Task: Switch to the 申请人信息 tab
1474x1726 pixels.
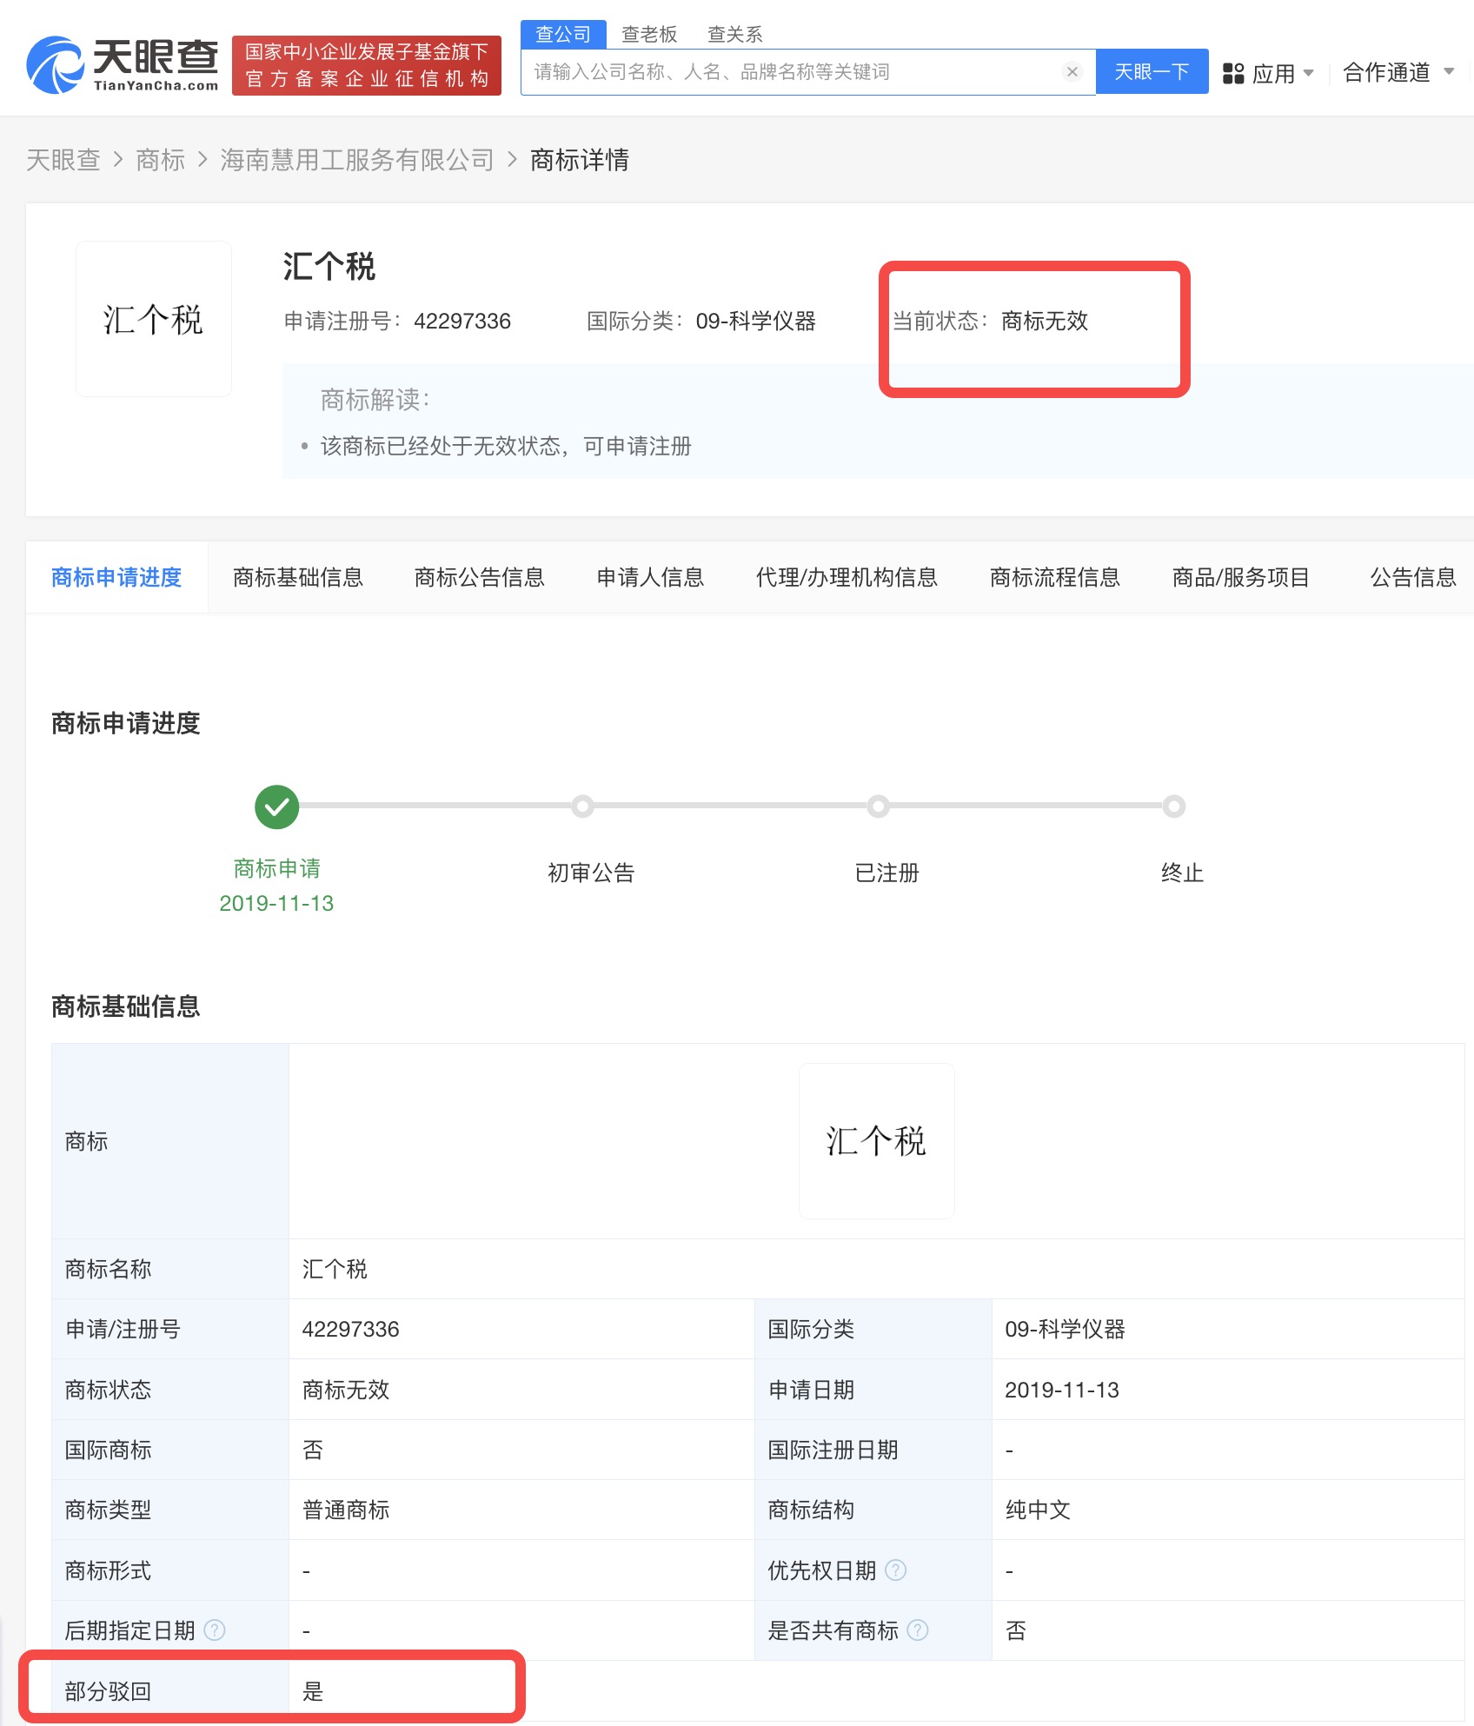Action: 651,577
